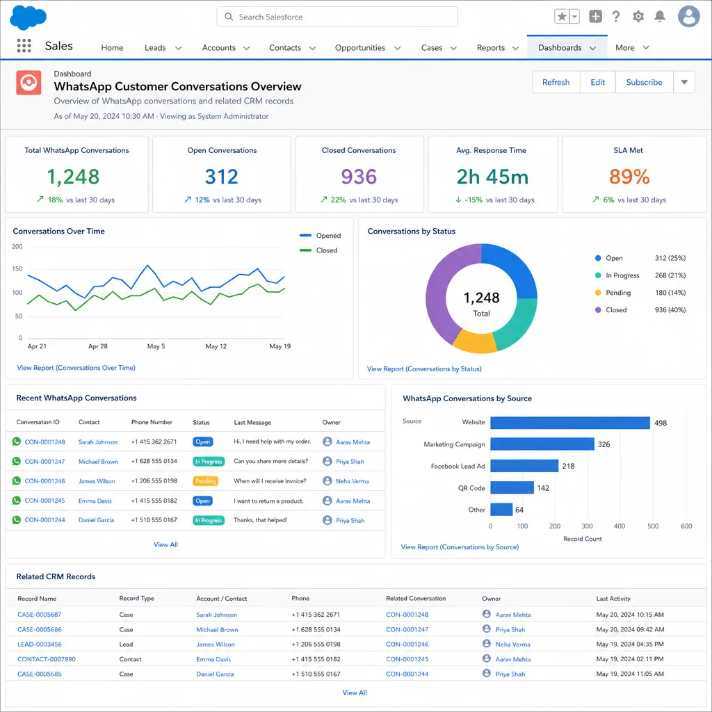The image size is (712, 712).
Task: Click owner avatar icon in CASE-0005687 row
Action: (486, 614)
